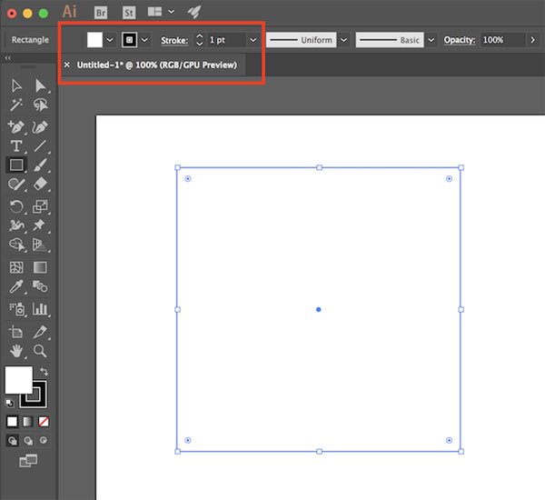
Task: Select the Rectangle tool in toolbar
Action: pyautogui.click(x=16, y=165)
